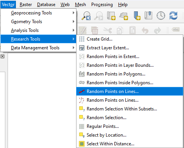Click Redo arrow icon
This screenshot has height=148, width=184.
157,30
